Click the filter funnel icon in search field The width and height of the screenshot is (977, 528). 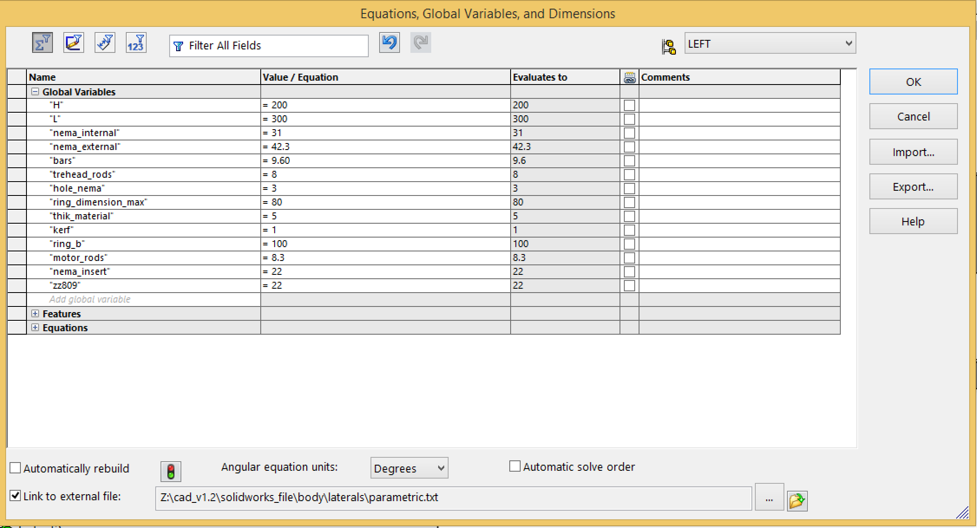(178, 46)
